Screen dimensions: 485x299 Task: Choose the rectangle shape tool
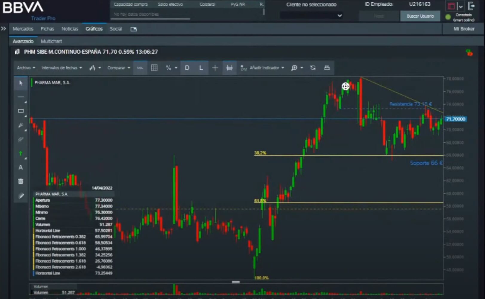pyautogui.click(x=21, y=111)
